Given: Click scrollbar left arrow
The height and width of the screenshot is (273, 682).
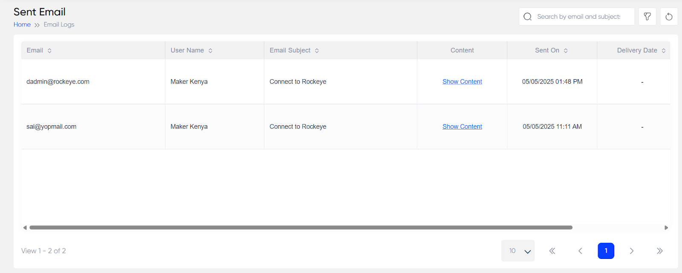Looking at the screenshot, I should tap(25, 227).
